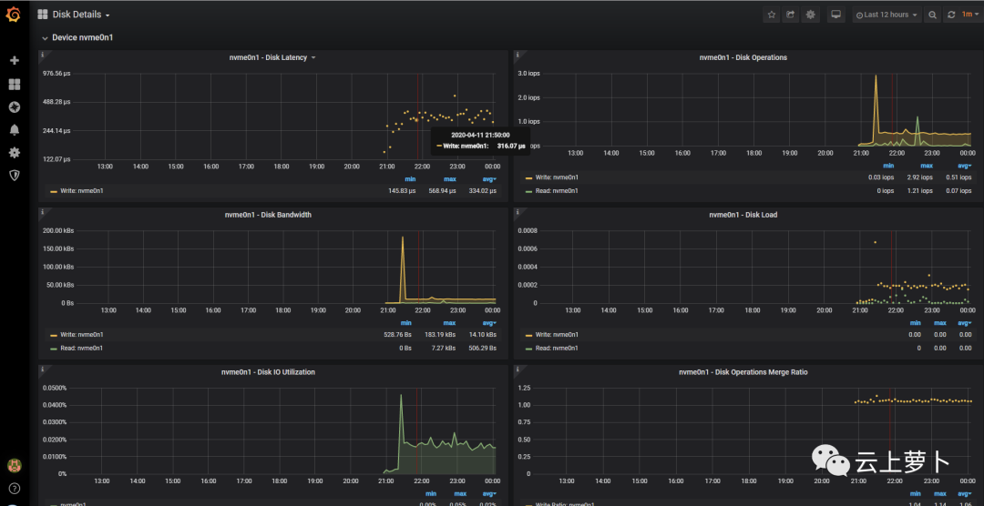Select the 183.19 kBs max bandwidth value

coord(441,335)
